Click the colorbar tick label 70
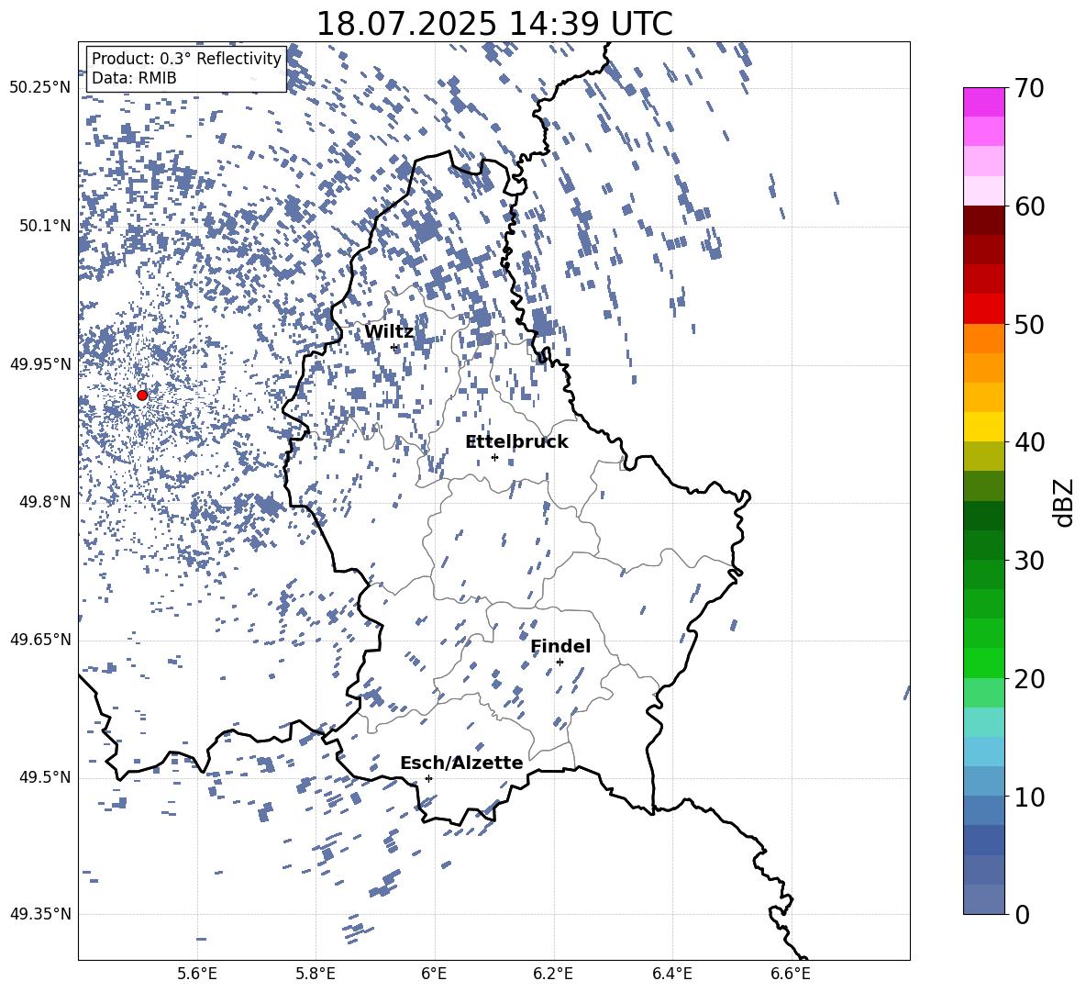The height and width of the screenshot is (992, 1086). tap(1029, 88)
